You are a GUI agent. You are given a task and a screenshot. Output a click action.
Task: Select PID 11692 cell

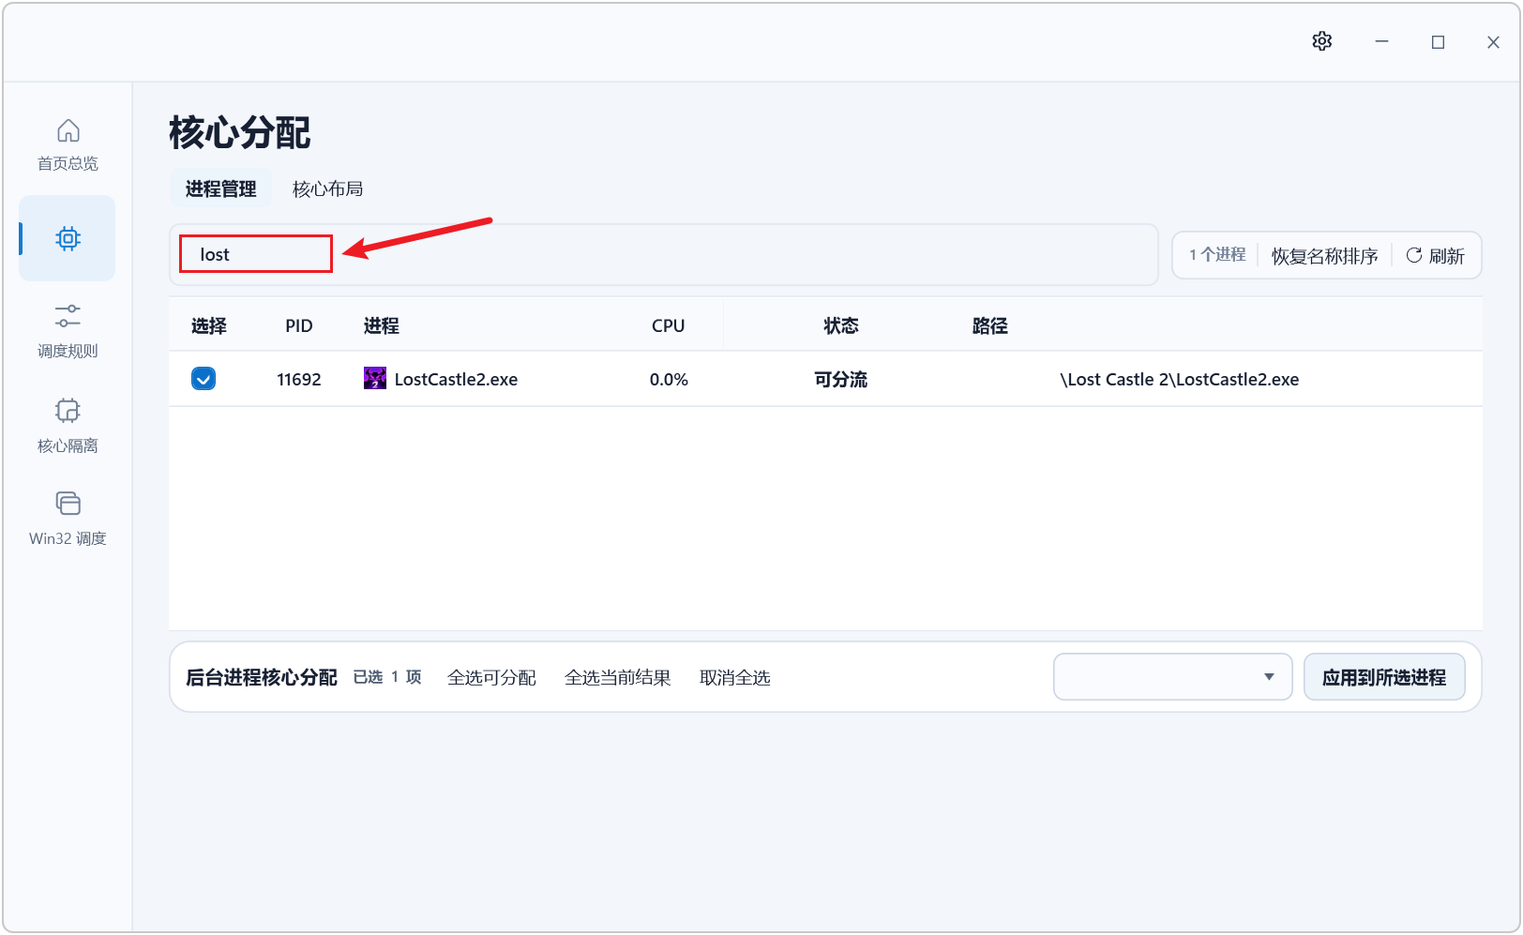299,379
